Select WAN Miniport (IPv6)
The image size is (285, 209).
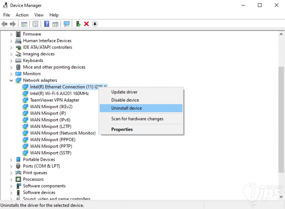[x=50, y=120]
